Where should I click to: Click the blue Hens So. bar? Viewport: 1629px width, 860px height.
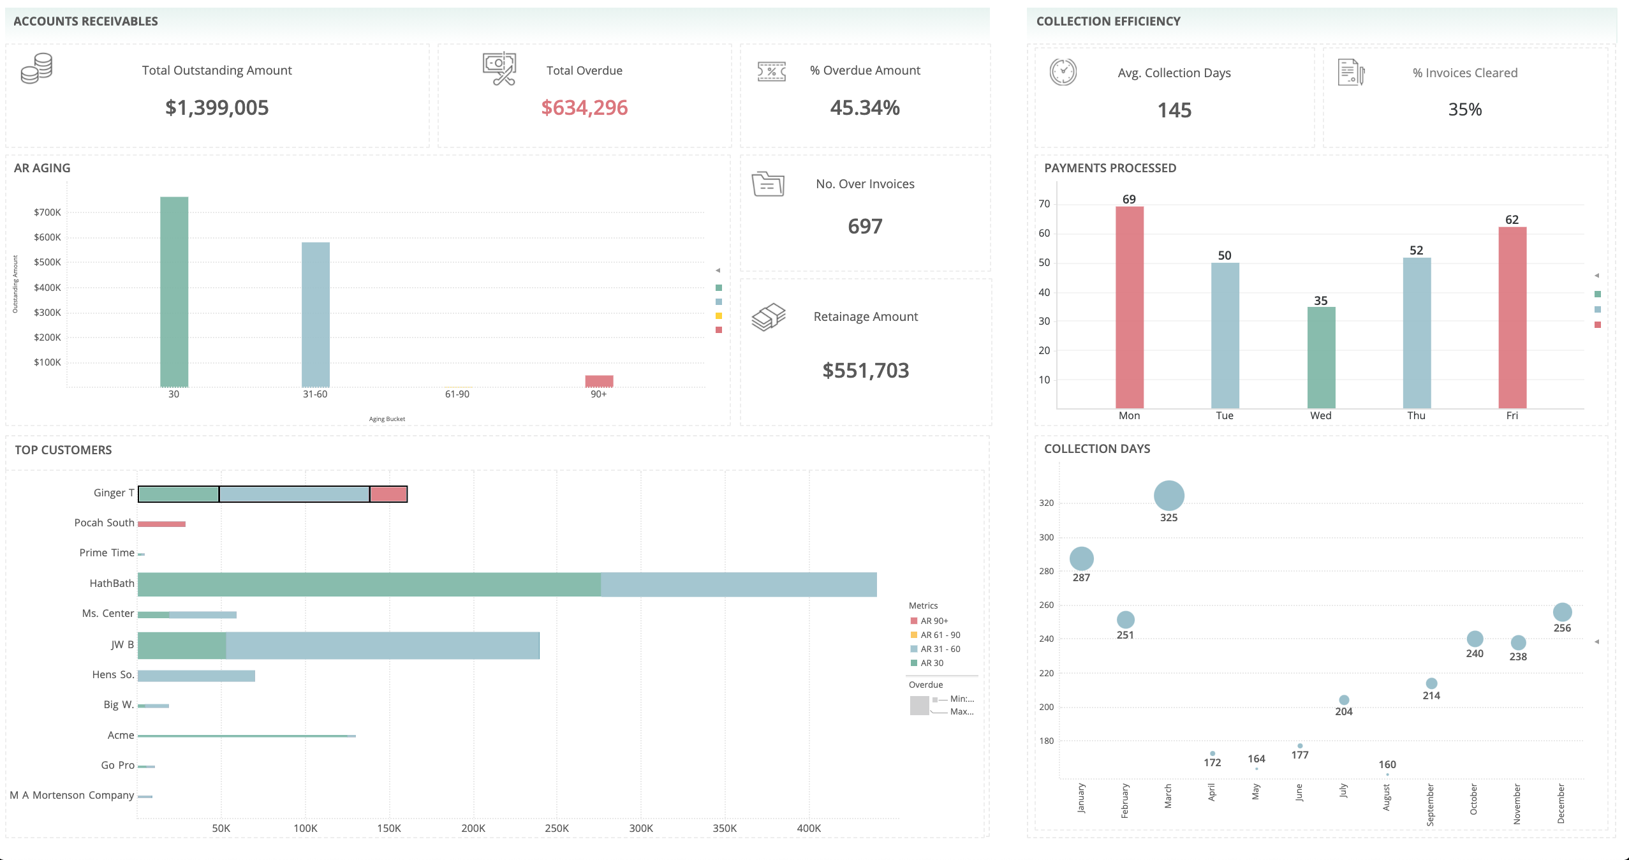coord(196,676)
